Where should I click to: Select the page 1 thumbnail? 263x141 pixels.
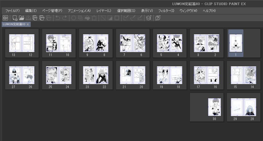click(236, 43)
